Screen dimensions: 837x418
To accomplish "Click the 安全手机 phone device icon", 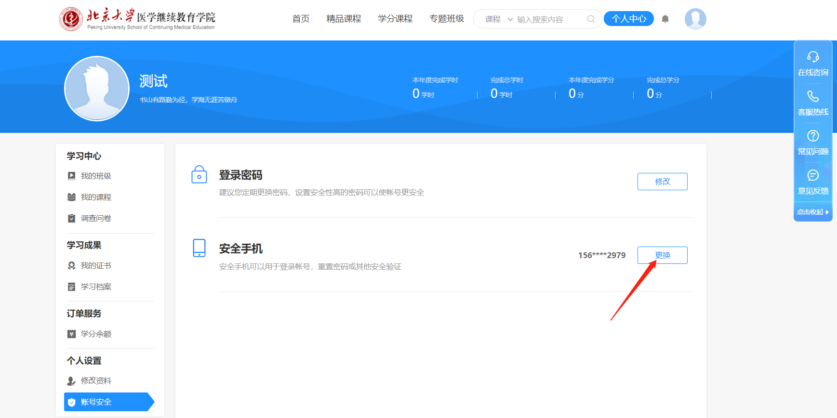I will pyautogui.click(x=199, y=248).
